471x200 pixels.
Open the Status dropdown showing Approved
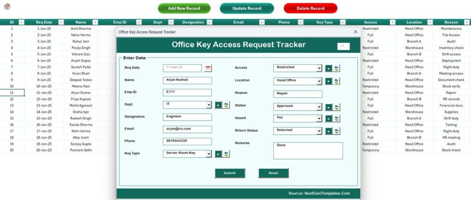click(x=319, y=107)
